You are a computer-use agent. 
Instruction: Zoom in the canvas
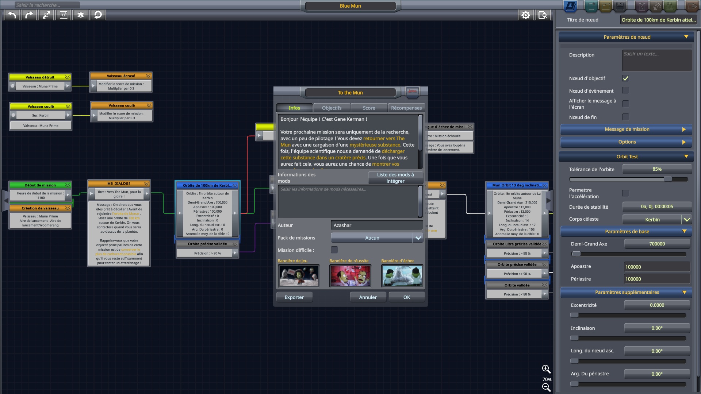click(x=546, y=369)
